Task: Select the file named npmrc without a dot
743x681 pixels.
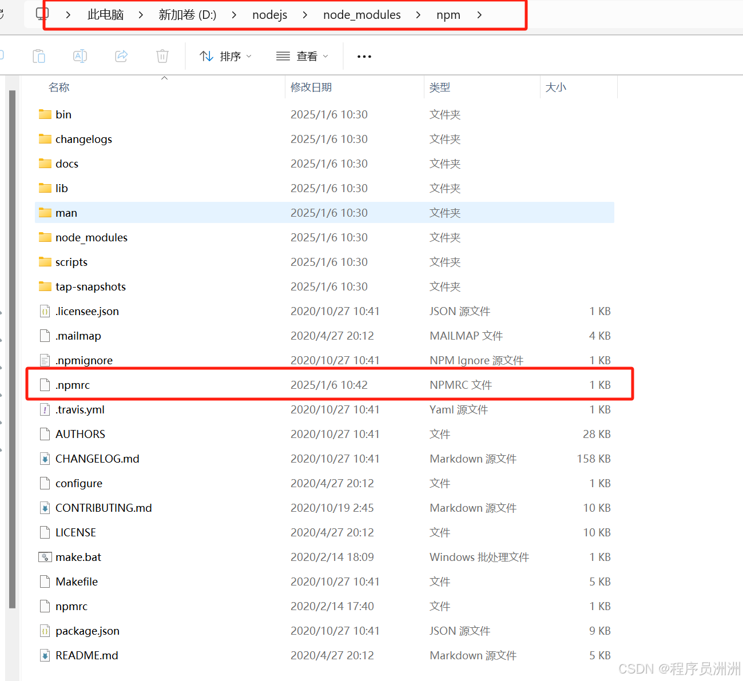Action: (71, 606)
